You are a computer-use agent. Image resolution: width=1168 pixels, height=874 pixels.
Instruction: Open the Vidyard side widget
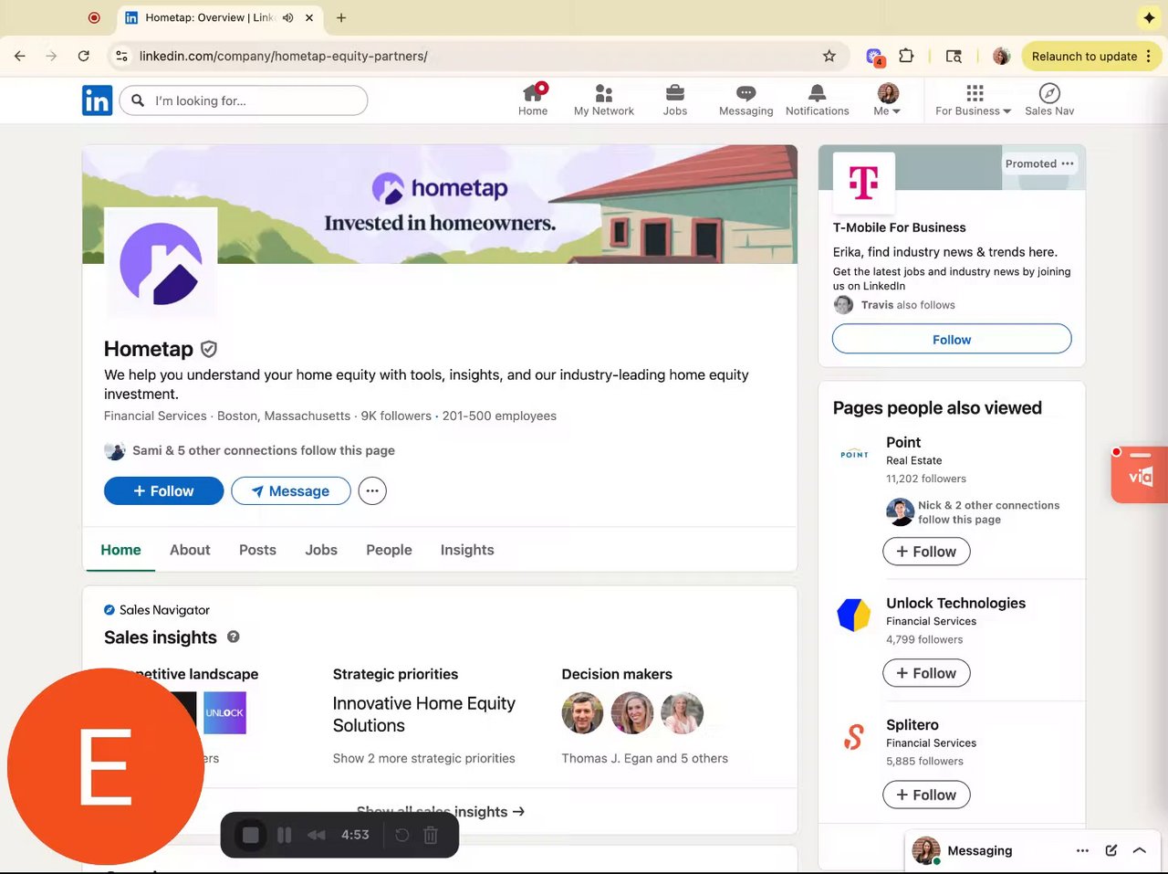tap(1141, 475)
